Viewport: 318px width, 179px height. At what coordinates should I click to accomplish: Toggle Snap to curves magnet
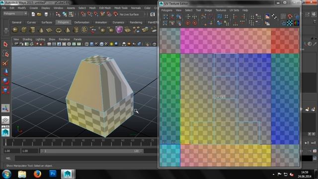click(x=89, y=14)
